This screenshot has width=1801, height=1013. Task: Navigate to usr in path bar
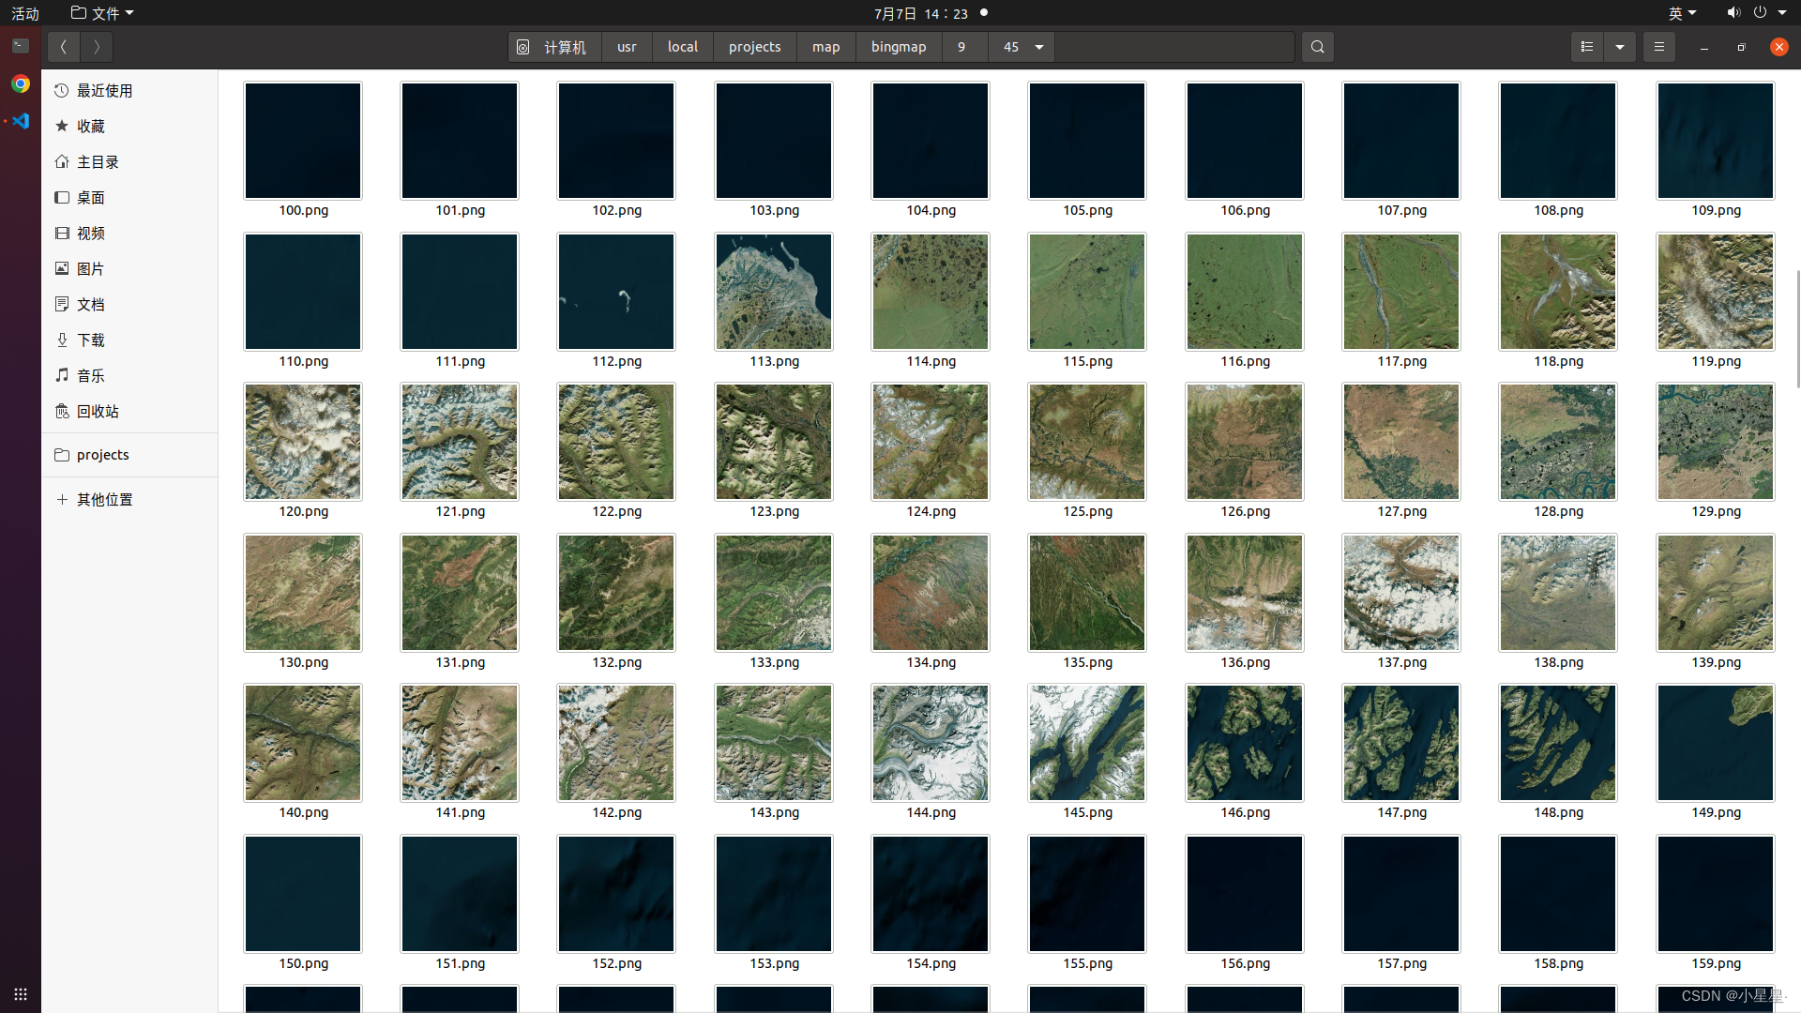[x=627, y=47]
